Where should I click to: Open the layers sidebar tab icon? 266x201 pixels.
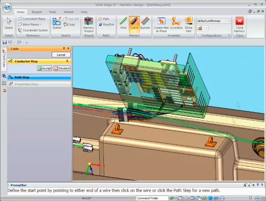pyautogui.click(x=4, y=76)
